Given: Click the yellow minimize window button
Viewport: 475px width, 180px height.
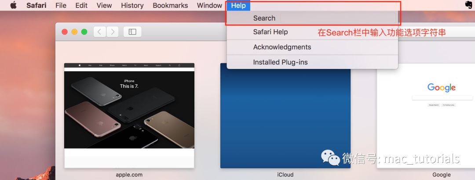Looking at the screenshot, I should pyautogui.click(x=74, y=32).
